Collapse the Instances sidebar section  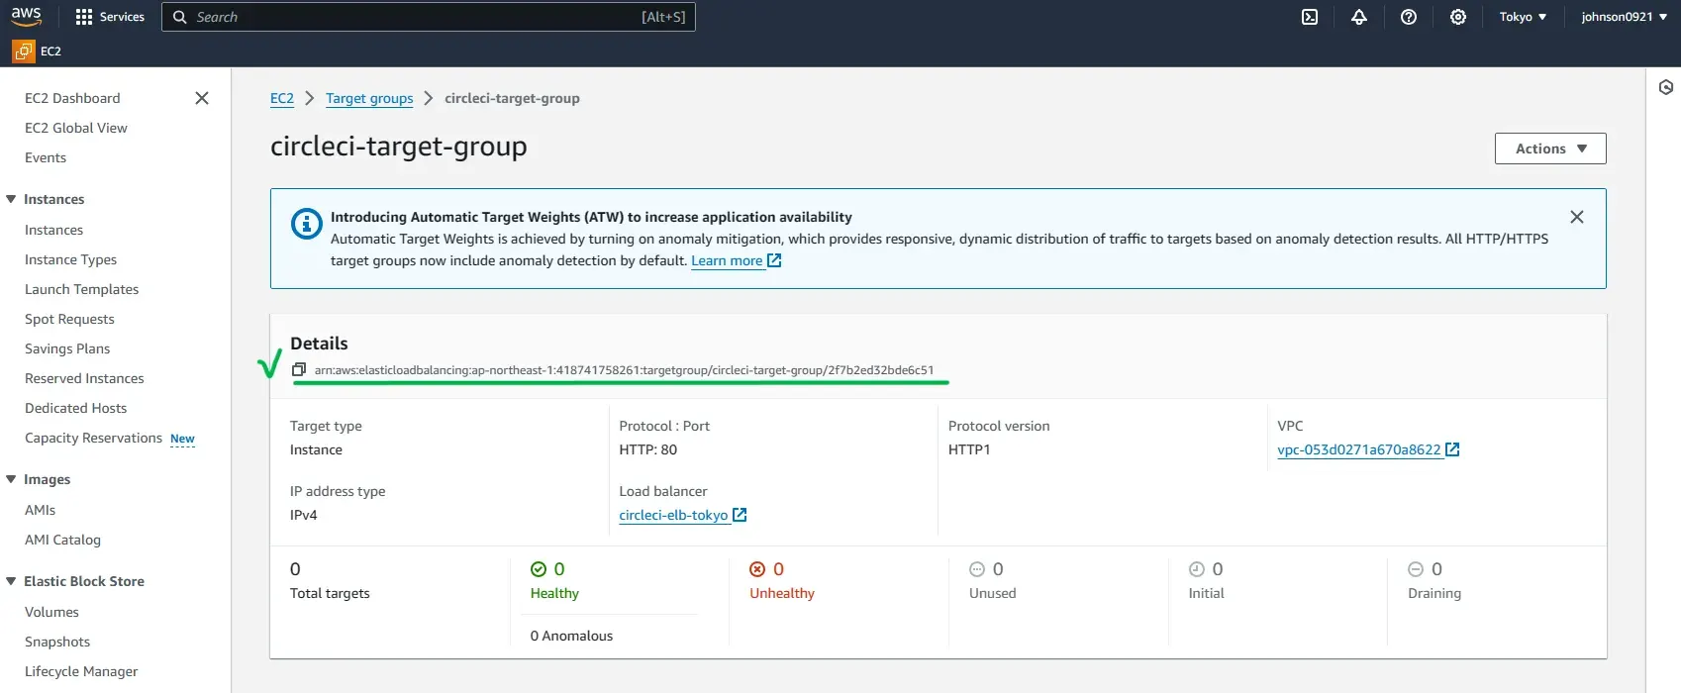(x=12, y=199)
